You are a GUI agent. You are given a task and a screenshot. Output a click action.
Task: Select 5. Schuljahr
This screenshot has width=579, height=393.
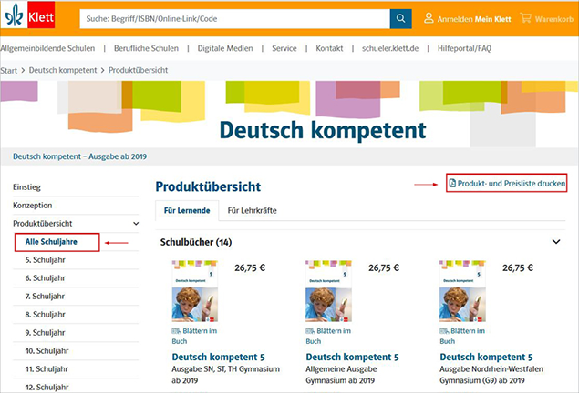click(45, 259)
